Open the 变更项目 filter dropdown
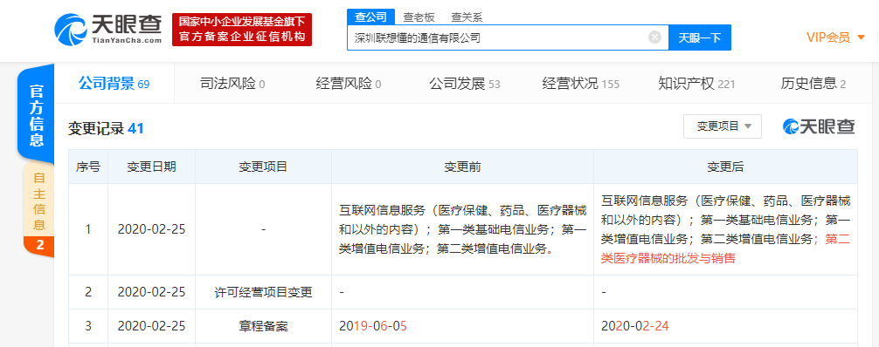Screen dimensions: 879x347 coord(722,126)
